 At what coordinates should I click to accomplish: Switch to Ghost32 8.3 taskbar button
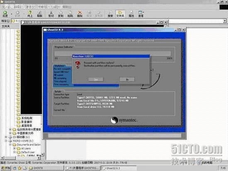(119, 168)
